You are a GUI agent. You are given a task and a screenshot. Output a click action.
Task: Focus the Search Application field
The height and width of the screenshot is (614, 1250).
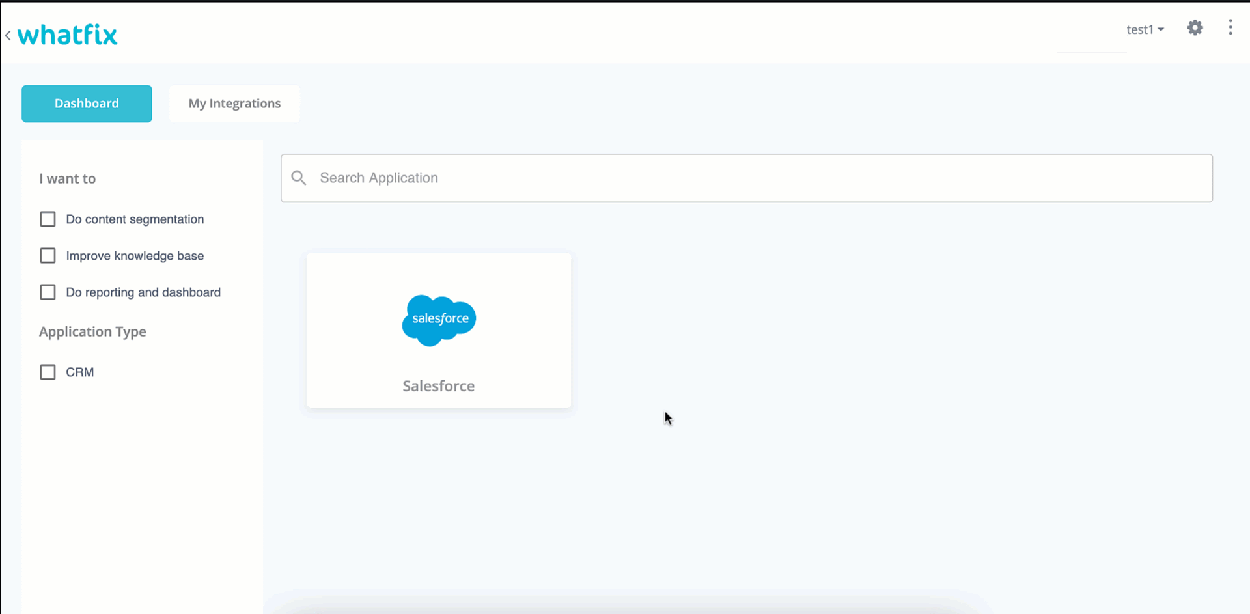[747, 178]
